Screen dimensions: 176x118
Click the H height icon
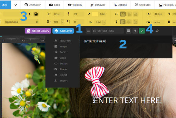[169, 22]
